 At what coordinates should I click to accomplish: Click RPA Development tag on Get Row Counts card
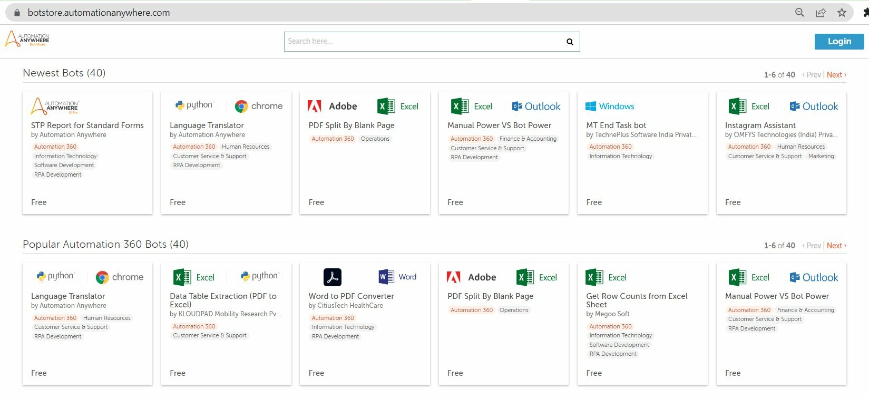613,354
